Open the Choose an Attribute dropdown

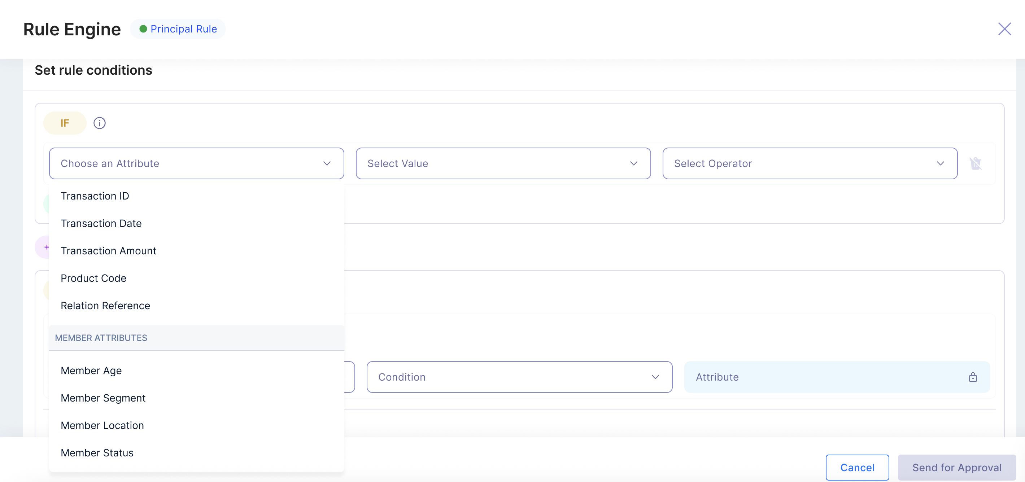point(196,163)
